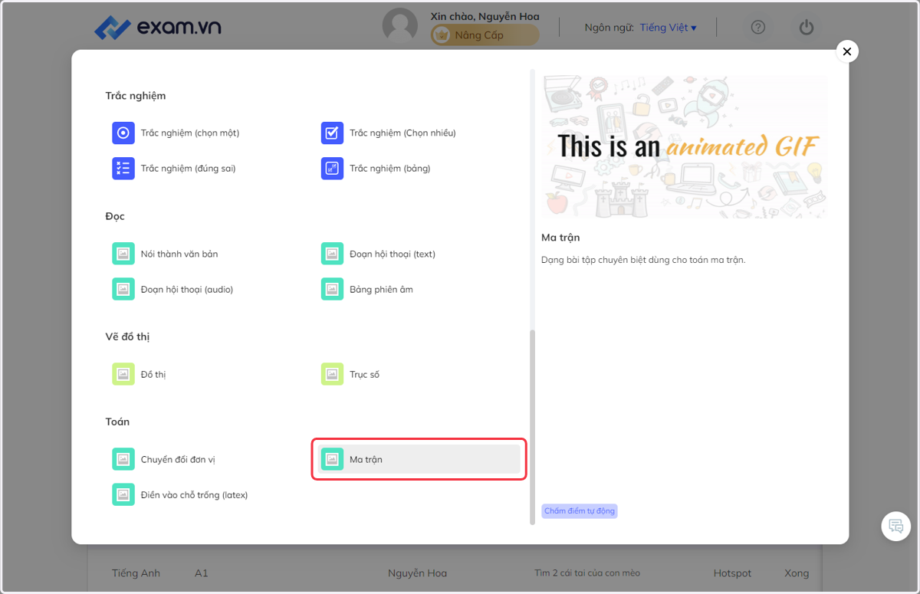Select Trắc nghiệm (đúng sai) list icon
This screenshot has height=594, width=920.
pyautogui.click(x=123, y=168)
